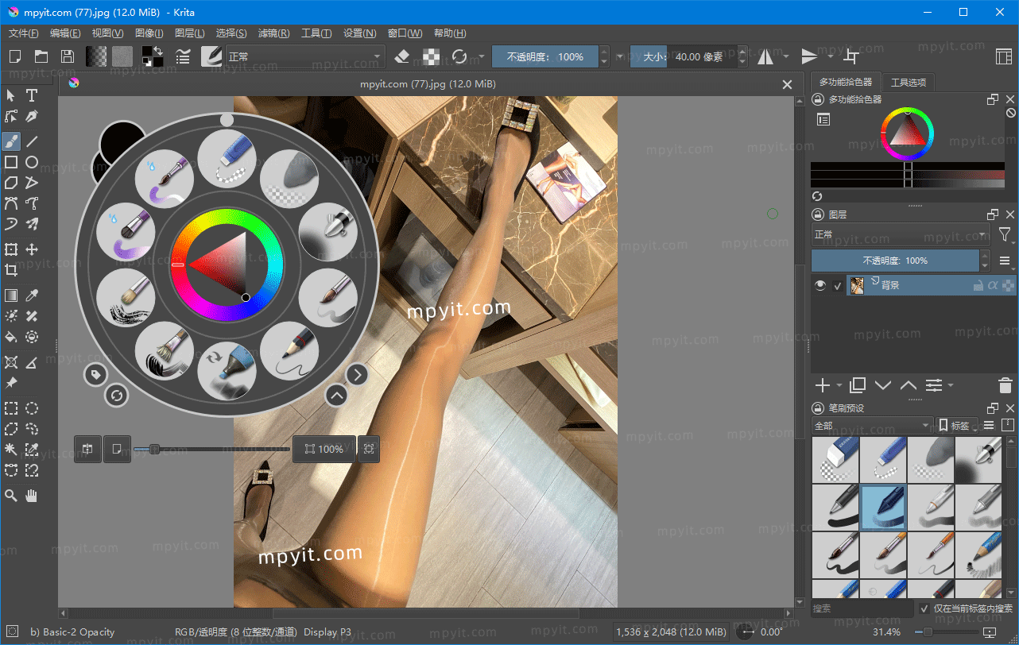The image size is (1019, 645).
Task: Click the 不透明度 100% toolbar slider
Action: [x=544, y=56]
